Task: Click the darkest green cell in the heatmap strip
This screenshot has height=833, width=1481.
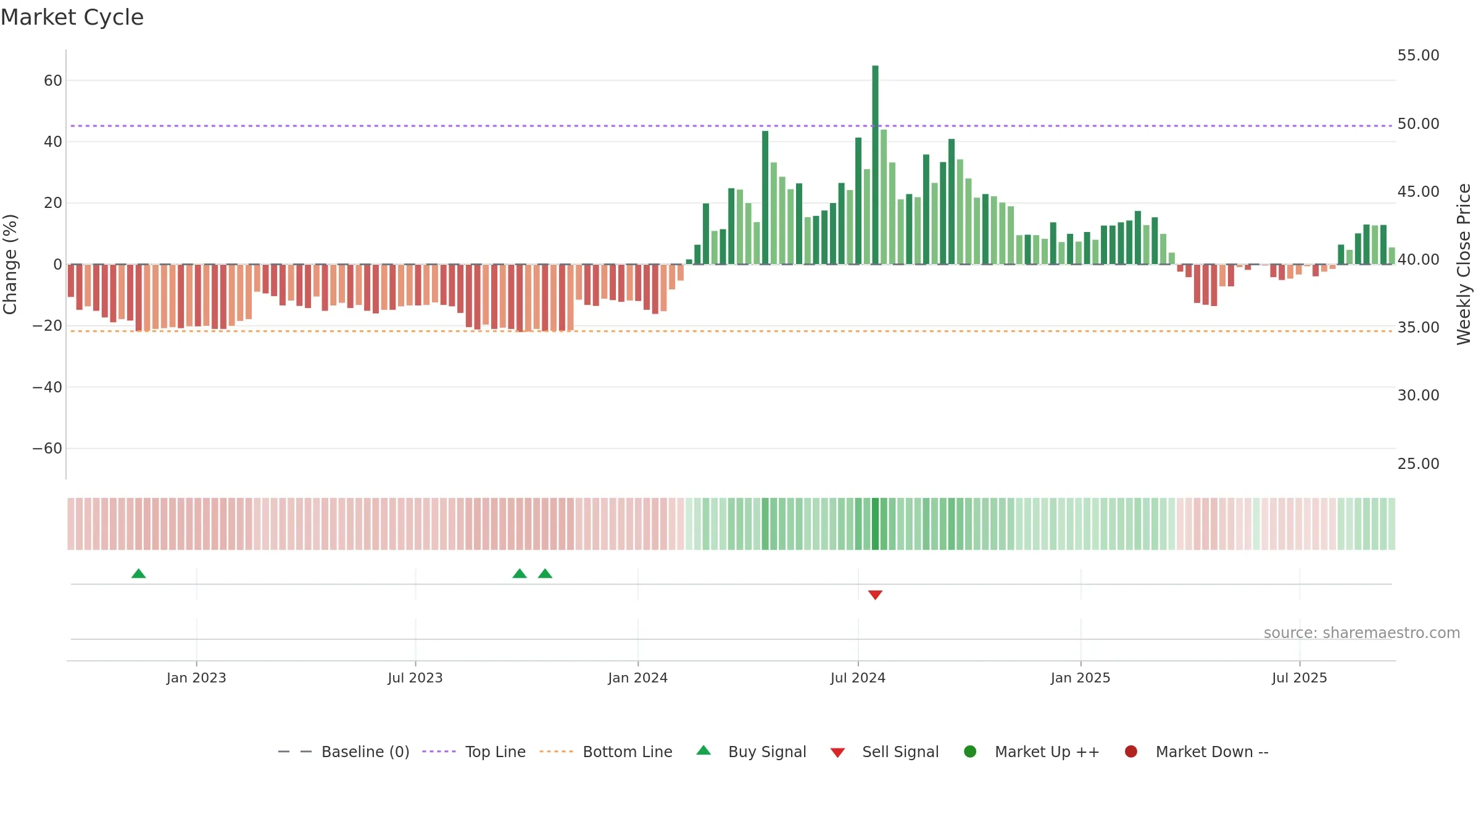Action: (875, 524)
